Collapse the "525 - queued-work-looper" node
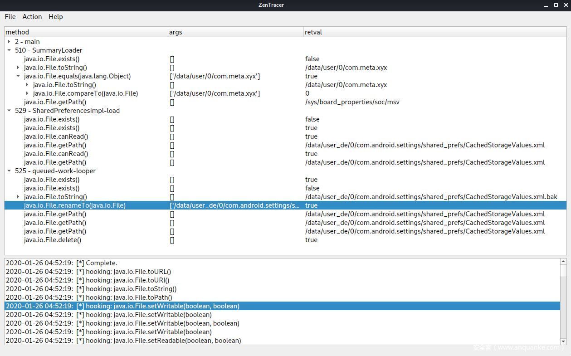Image resolution: width=571 pixels, height=356 pixels. click(9, 171)
